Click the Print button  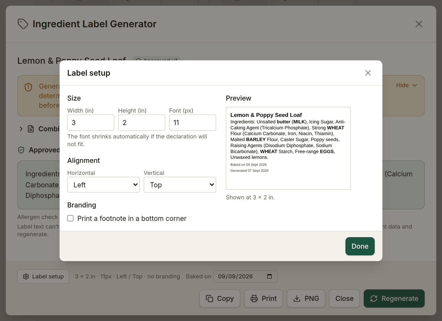263,298
